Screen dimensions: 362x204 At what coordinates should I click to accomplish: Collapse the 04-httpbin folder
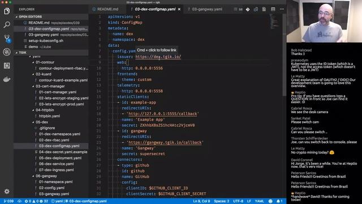[x=44, y=110]
